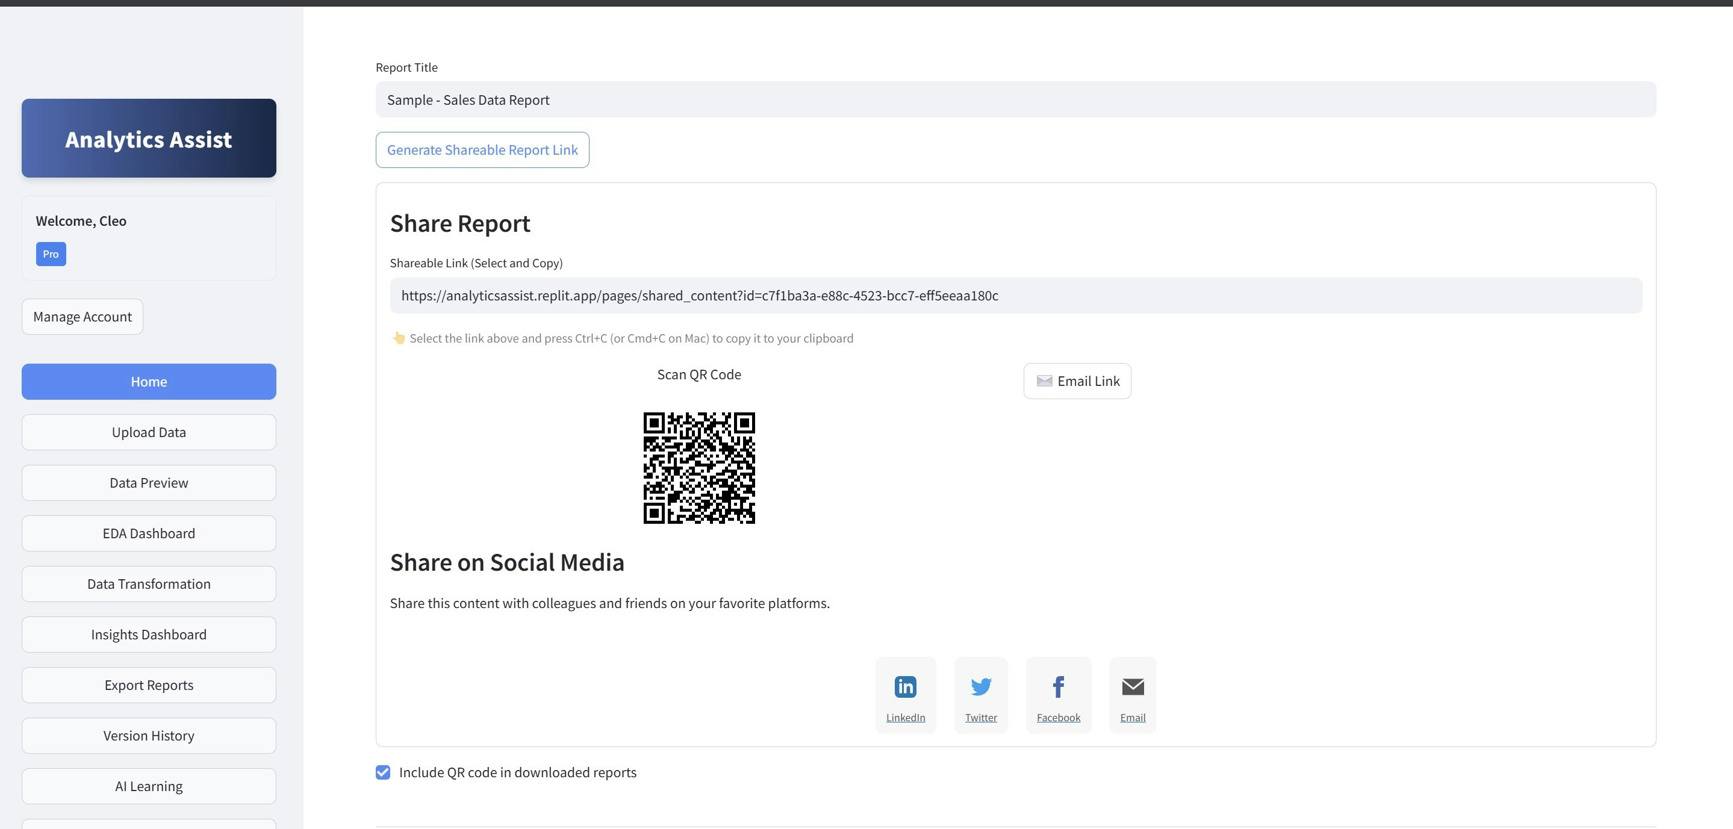Open Manage Account

82,317
